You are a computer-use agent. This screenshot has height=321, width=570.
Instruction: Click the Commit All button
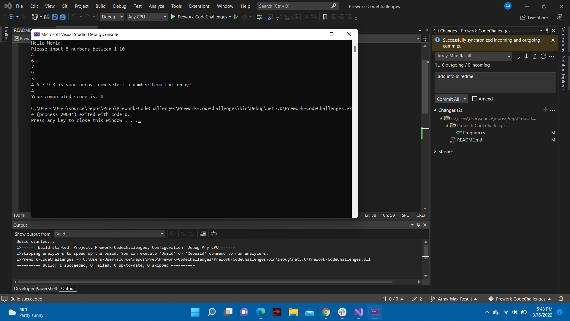pos(449,99)
